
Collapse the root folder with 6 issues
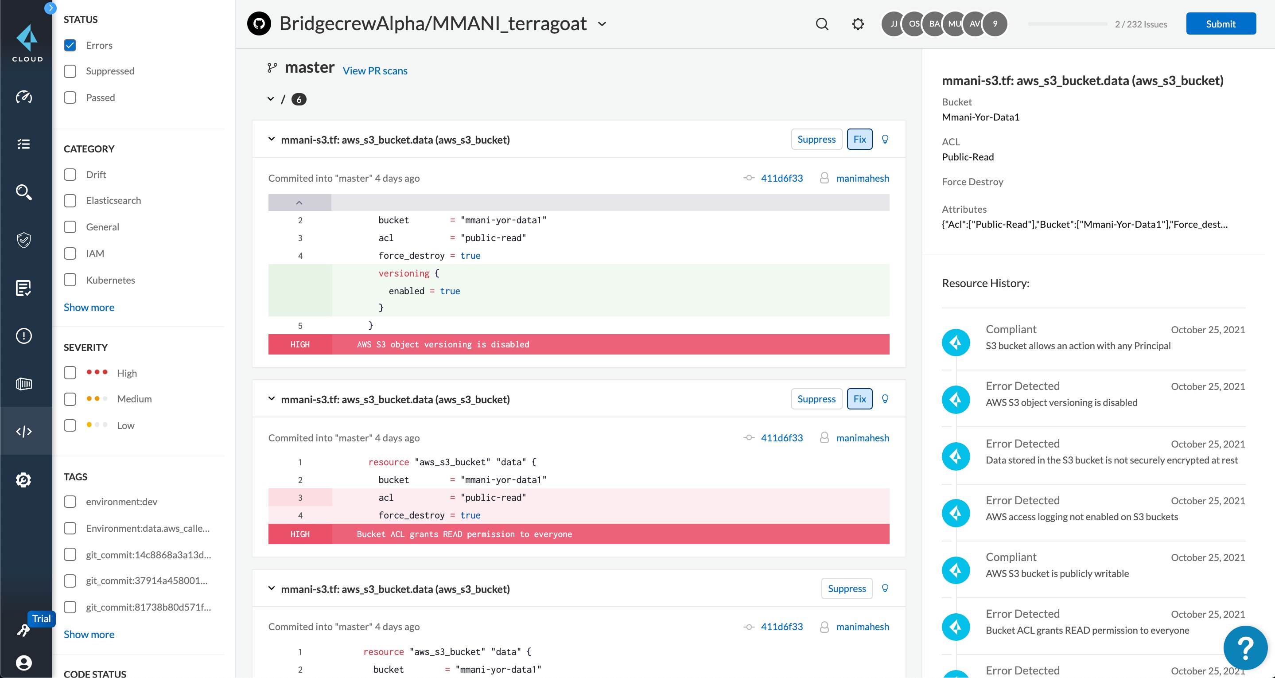271,99
